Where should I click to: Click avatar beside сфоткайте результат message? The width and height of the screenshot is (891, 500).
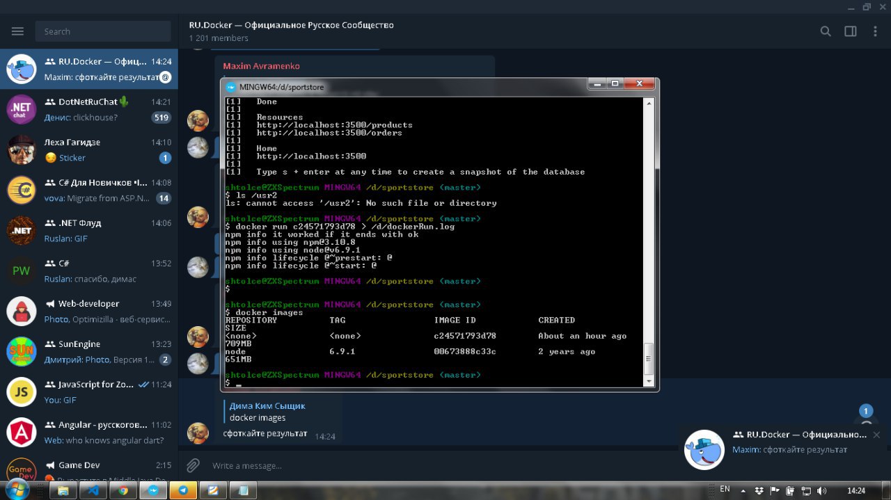[x=198, y=433]
